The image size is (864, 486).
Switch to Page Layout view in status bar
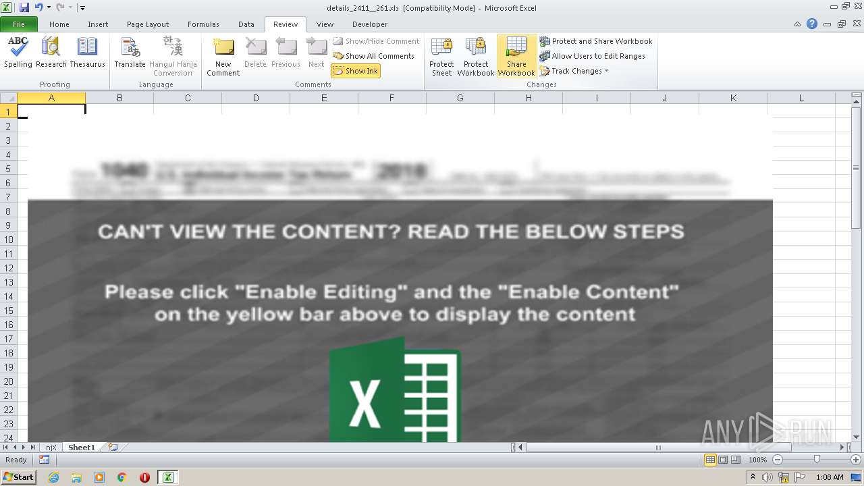tap(723, 460)
